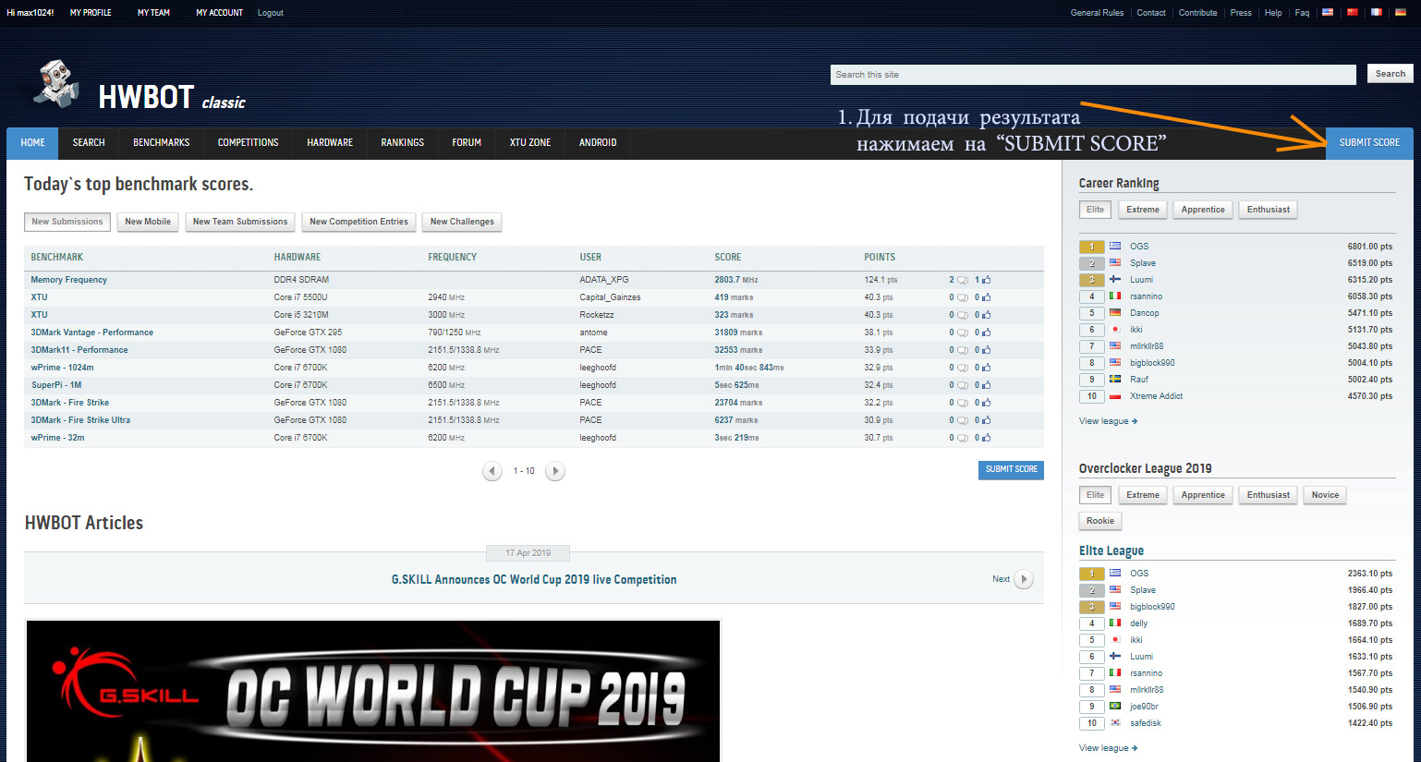Select the Rookie tab in Overclocker League

pos(1100,521)
